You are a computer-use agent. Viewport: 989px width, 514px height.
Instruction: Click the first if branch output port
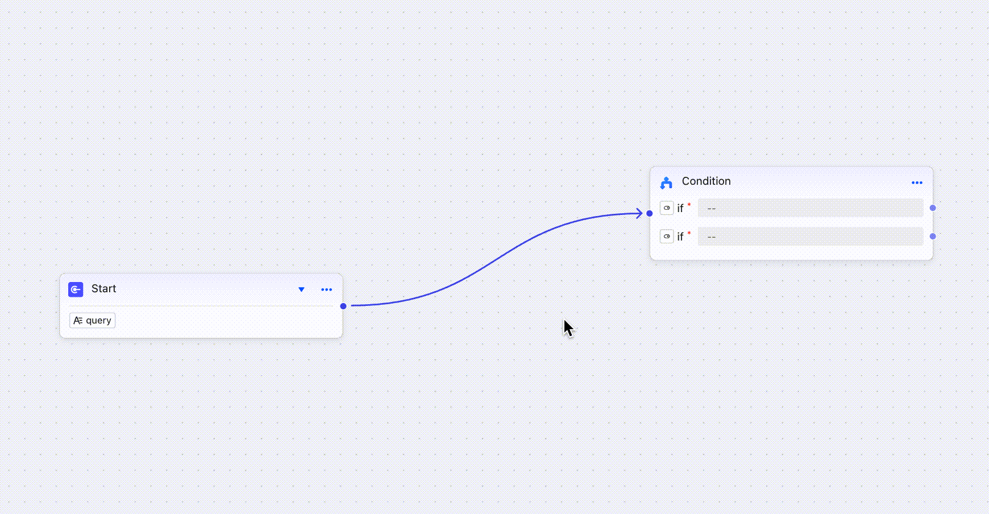pos(933,208)
